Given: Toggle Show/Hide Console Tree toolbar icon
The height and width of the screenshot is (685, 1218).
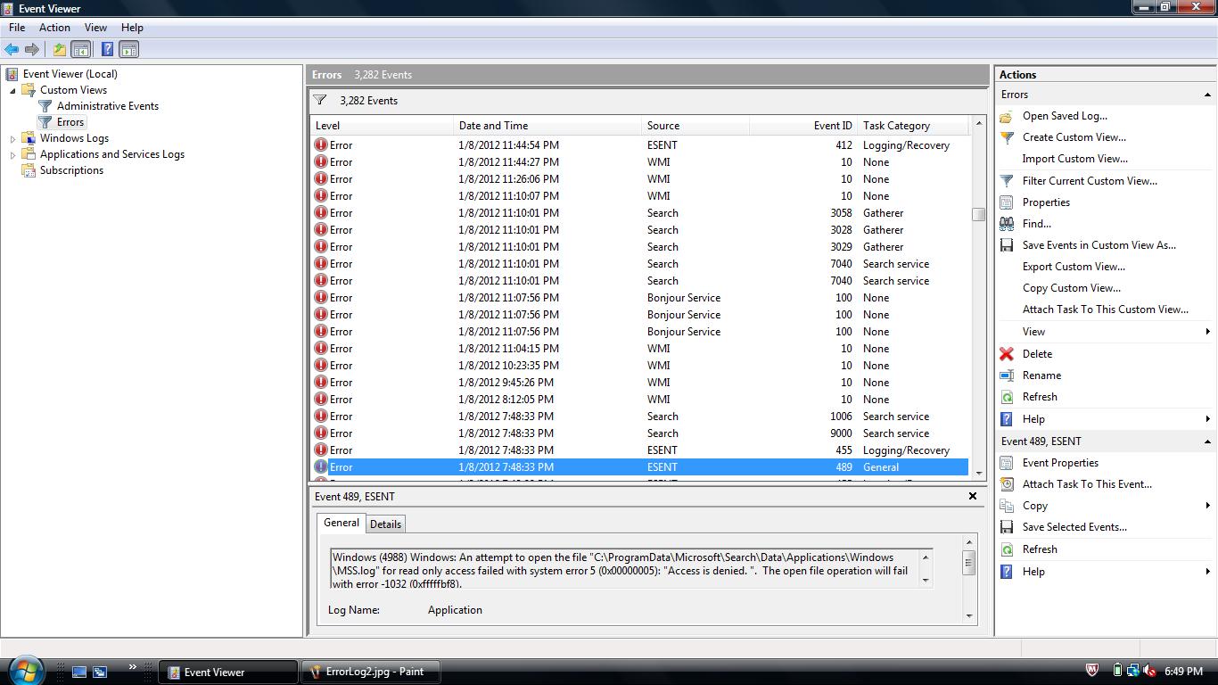Looking at the screenshot, I should coord(80,50).
